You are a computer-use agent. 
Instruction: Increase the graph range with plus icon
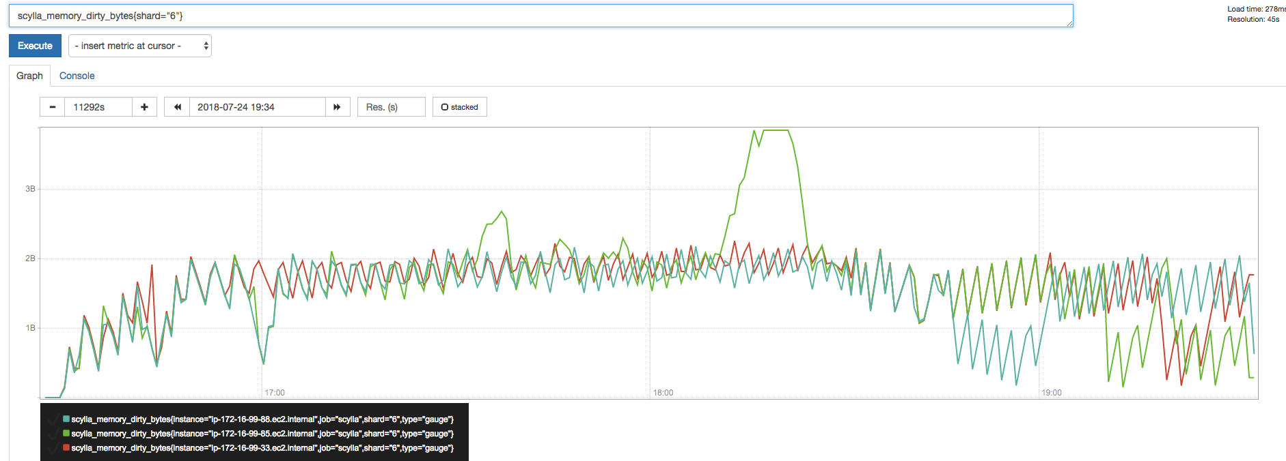click(144, 107)
